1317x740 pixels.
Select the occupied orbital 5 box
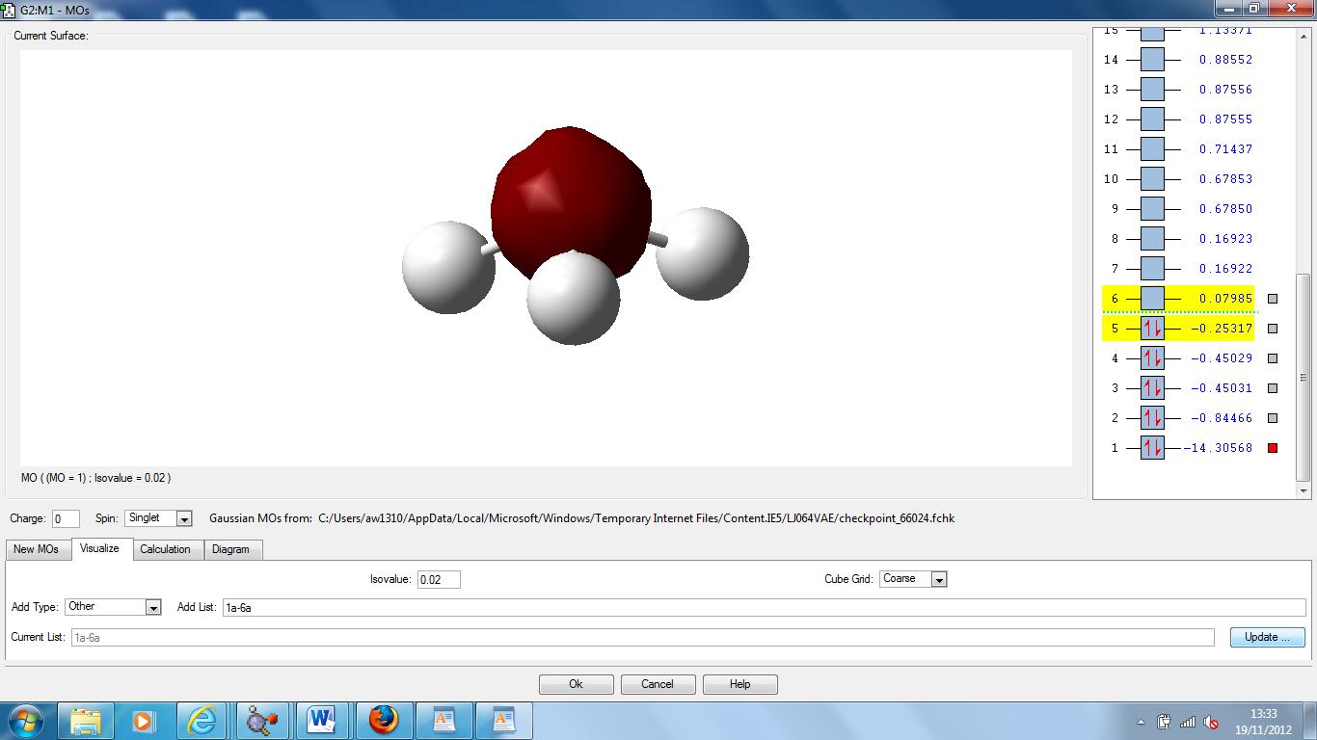pyautogui.click(x=1152, y=329)
